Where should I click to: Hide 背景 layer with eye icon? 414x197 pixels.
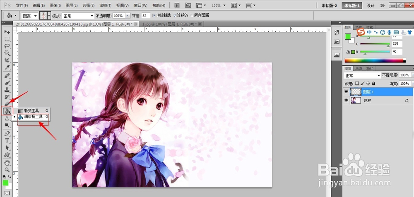point(346,100)
